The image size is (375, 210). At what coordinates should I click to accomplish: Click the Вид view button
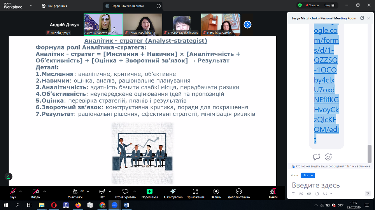tap(329, 5)
